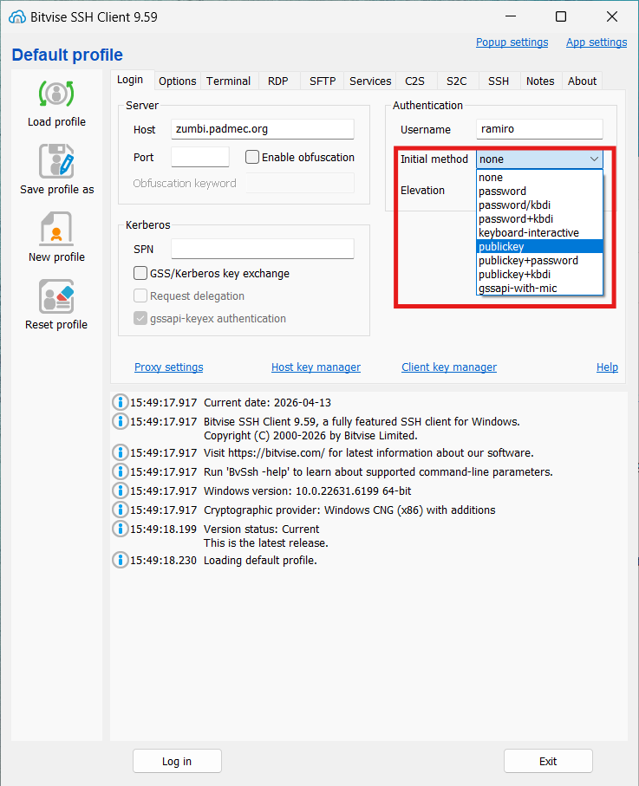Choose 'keyboard-interactive' method
This screenshot has width=639, height=786.
[539, 232]
